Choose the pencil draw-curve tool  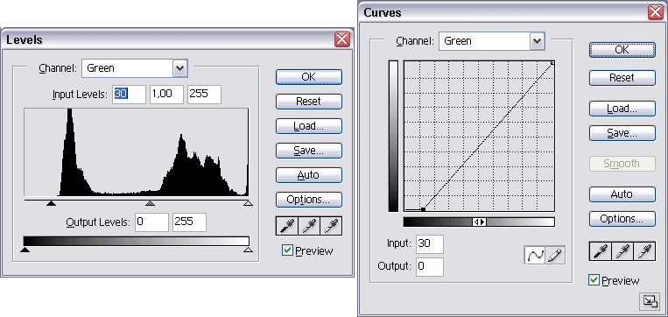click(555, 255)
